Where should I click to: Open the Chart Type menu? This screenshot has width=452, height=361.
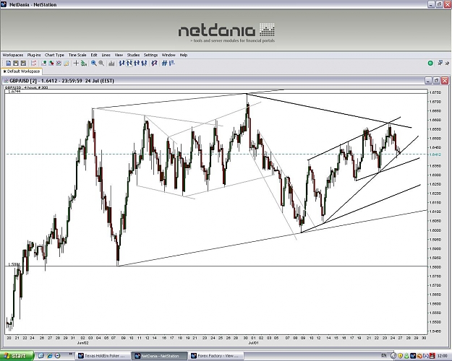[x=54, y=55]
